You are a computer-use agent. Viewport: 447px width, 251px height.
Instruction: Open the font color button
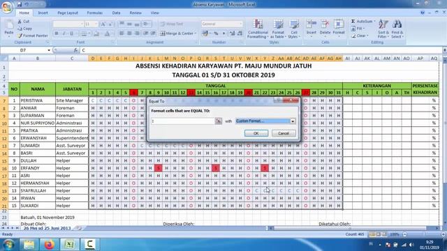(107, 33)
